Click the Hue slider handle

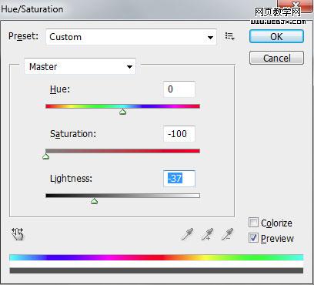(123, 112)
